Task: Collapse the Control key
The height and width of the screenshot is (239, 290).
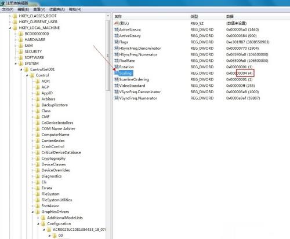Action: (27, 75)
